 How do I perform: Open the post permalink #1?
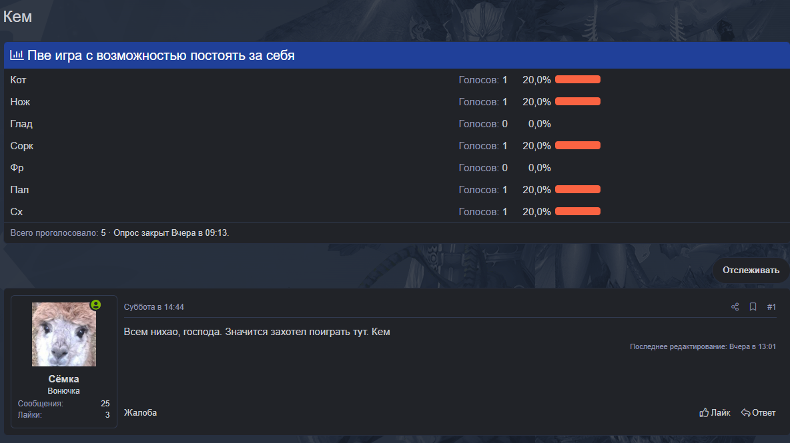coord(771,307)
